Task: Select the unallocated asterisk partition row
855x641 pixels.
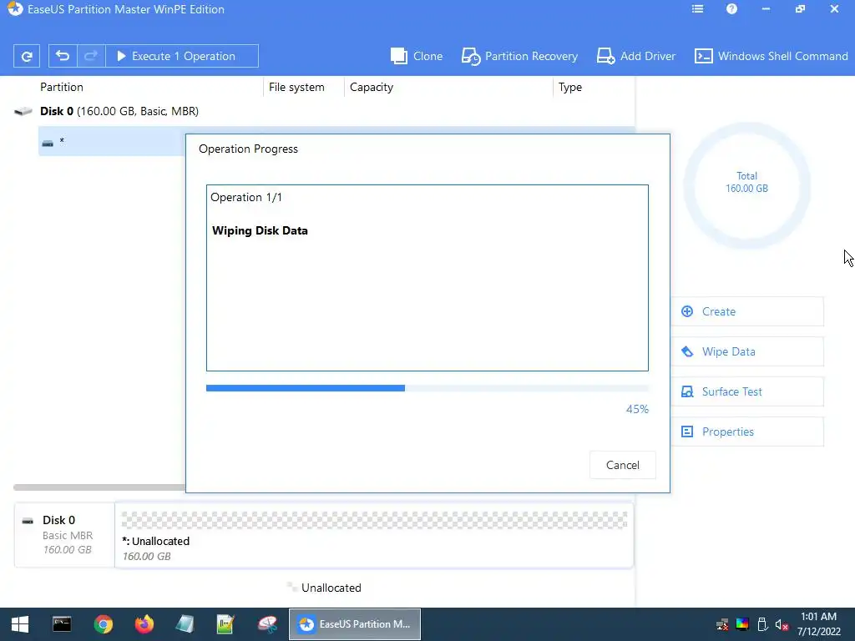Action: click(x=112, y=142)
